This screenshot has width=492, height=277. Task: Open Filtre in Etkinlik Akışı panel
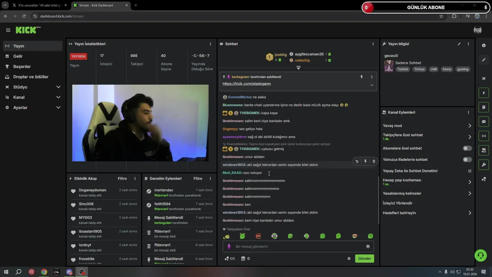[x=122, y=179]
